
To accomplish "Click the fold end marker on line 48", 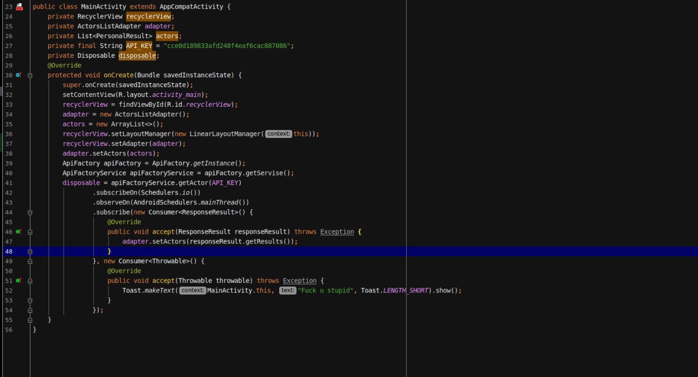I will pos(30,252).
